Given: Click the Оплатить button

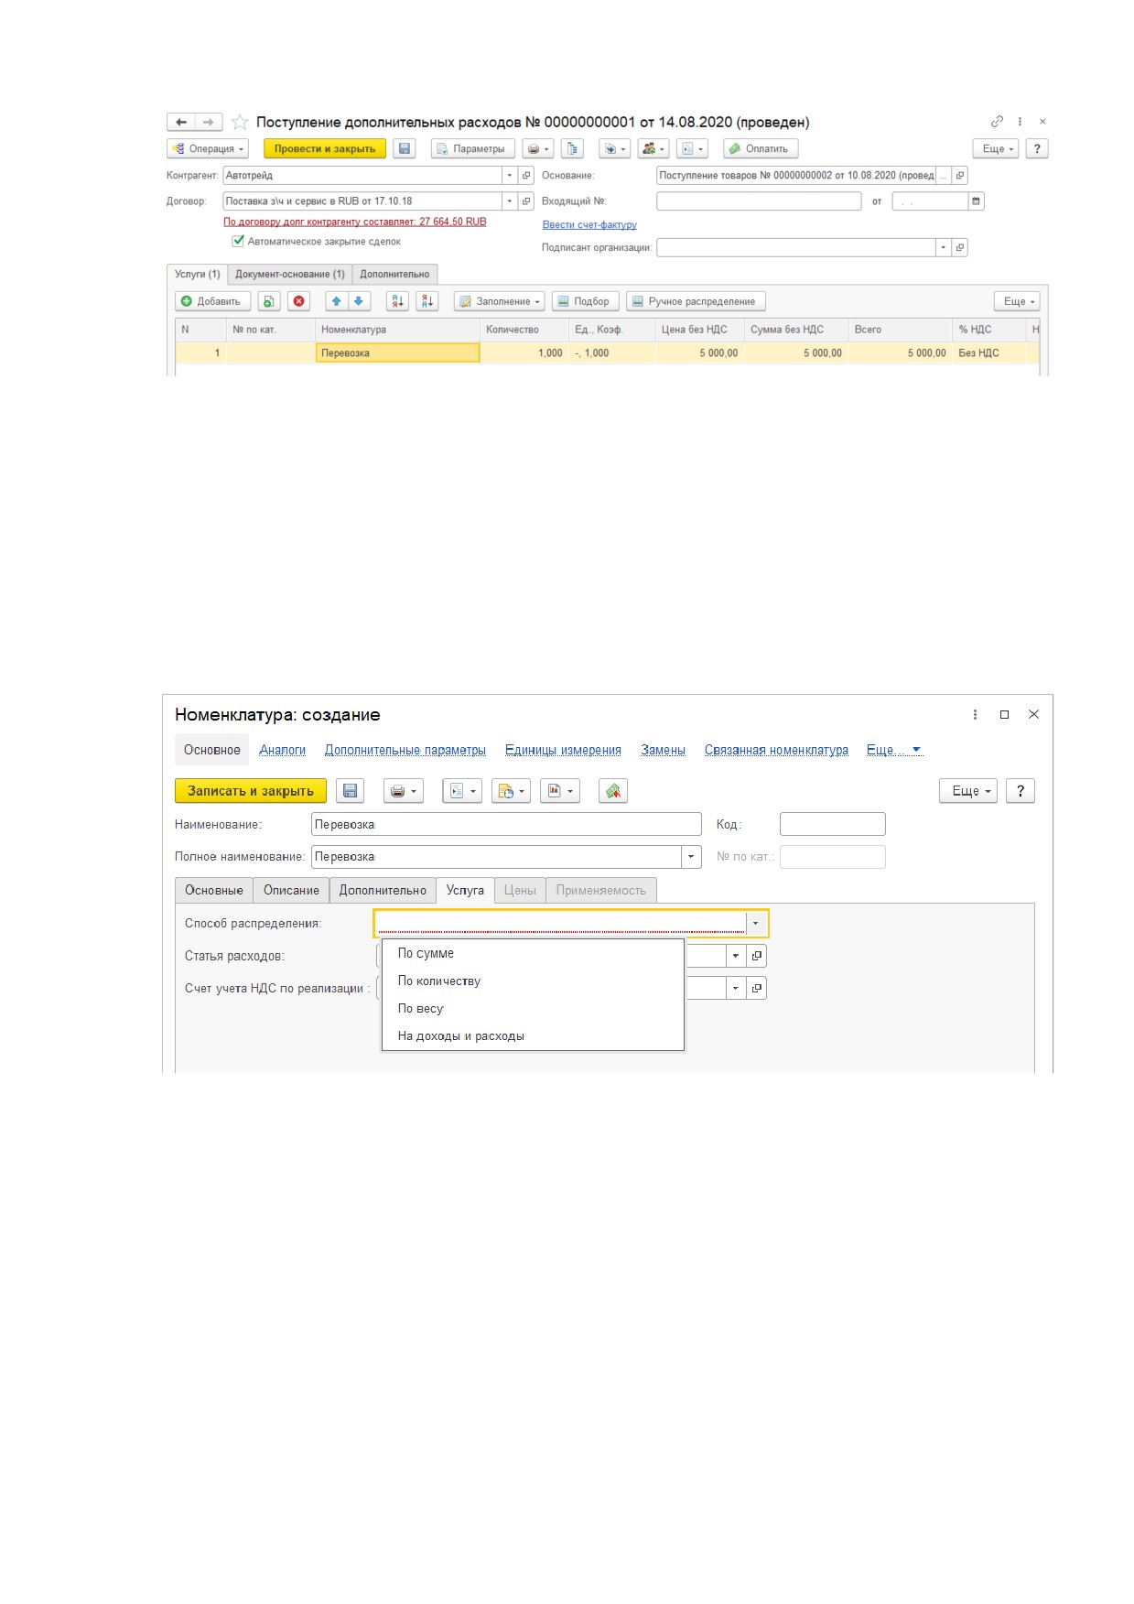Looking at the screenshot, I should tap(761, 148).
